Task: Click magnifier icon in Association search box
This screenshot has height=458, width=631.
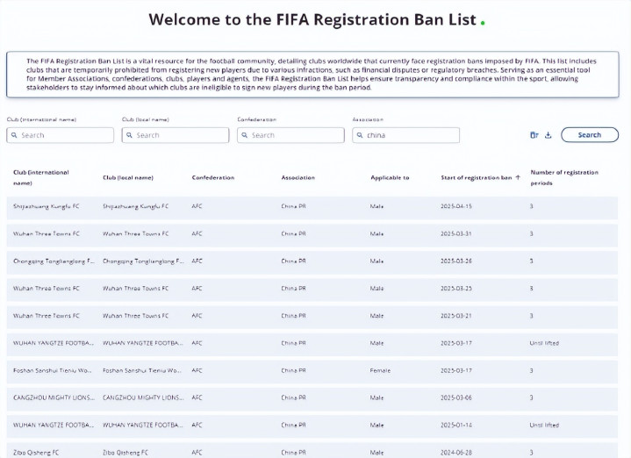Action: [360, 135]
